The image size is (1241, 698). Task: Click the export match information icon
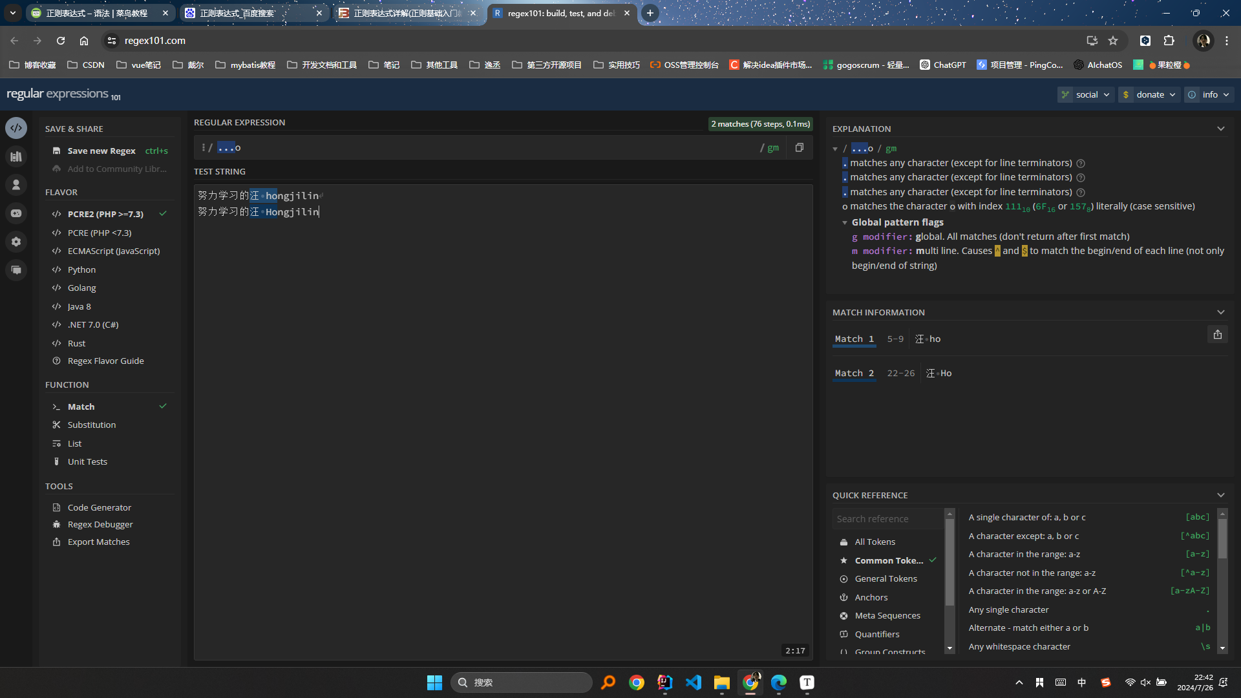pyautogui.click(x=1217, y=334)
